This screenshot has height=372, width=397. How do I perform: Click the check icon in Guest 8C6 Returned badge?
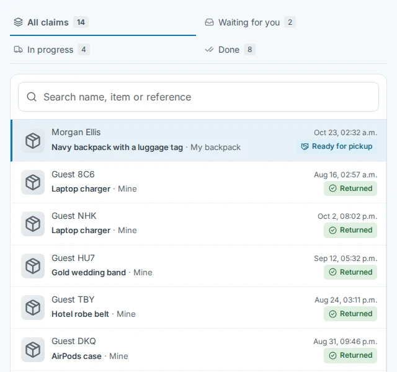[332, 188]
